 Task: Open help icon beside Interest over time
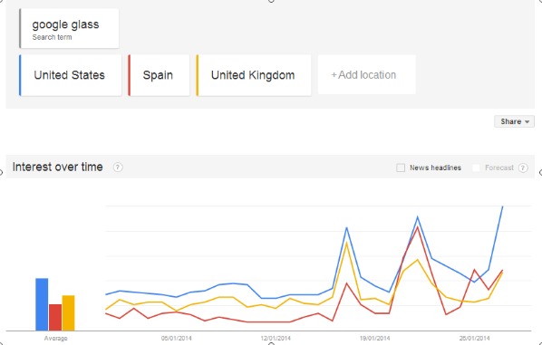(x=118, y=168)
